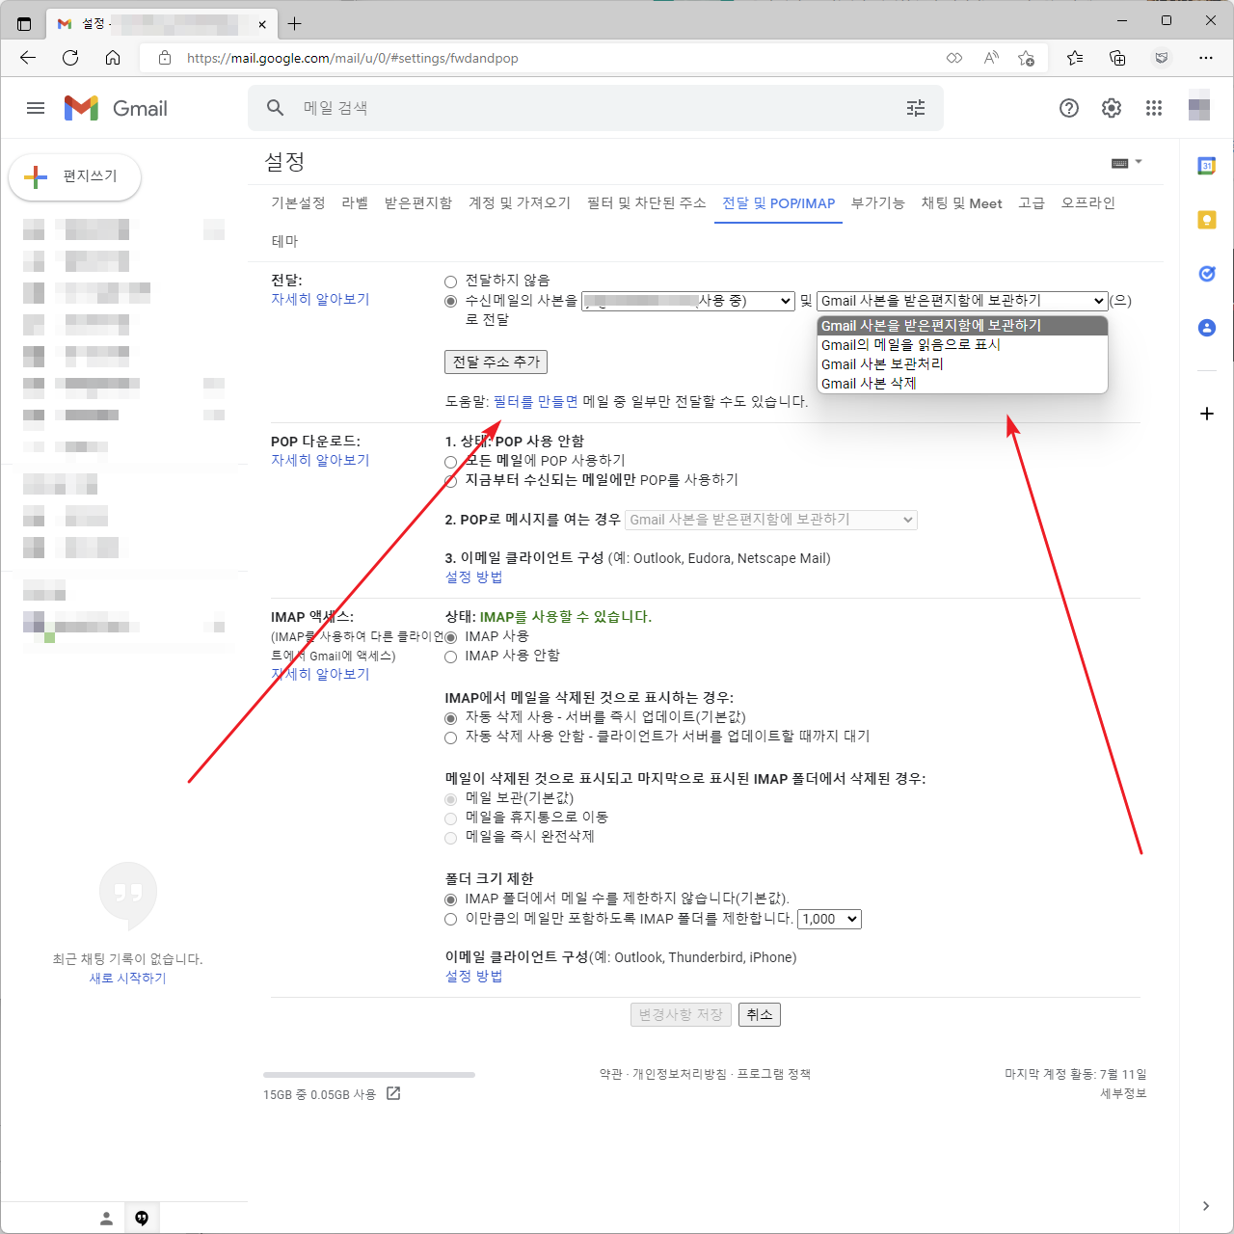Viewport: 1234px width, 1234px height.
Task: Switch to the 부가기능 tab
Action: (878, 202)
